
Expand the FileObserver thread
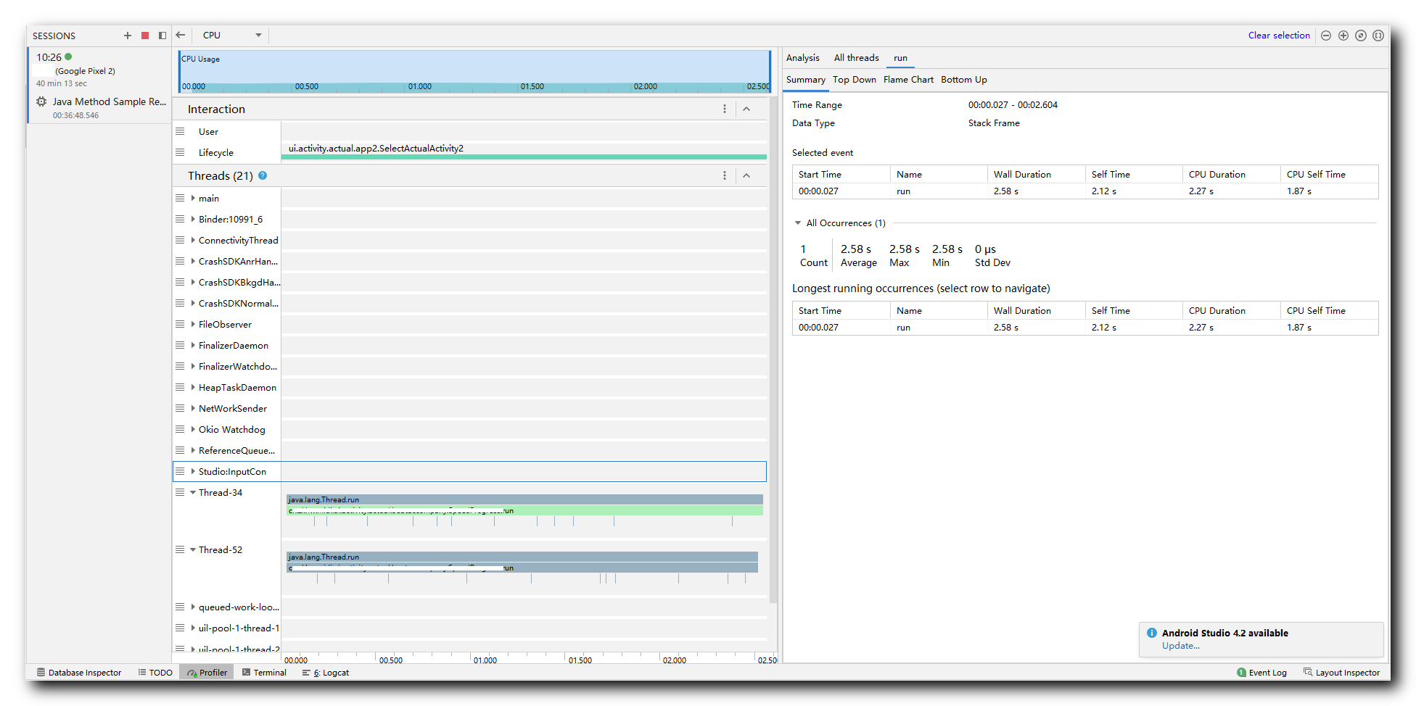(193, 324)
